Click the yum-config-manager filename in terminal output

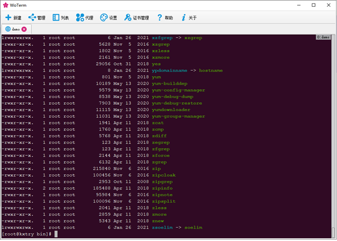pos(178,90)
